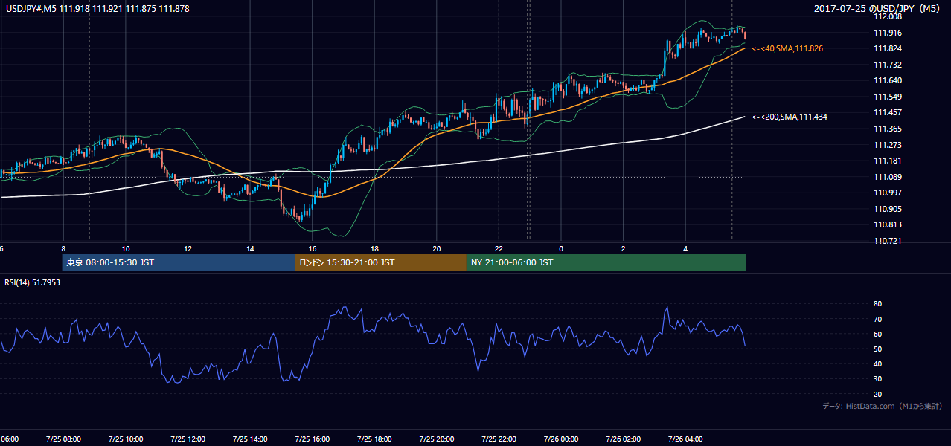Click the 7/25 14:00 time axis label

click(x=250, y=439)
